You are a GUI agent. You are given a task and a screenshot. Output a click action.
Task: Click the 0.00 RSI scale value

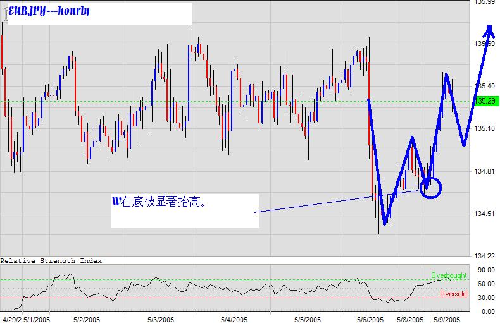click(488, 311)
